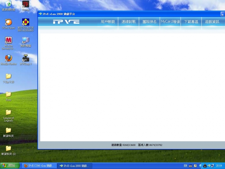Click the IPvE tray icon
Viewport: 225px width, 169px height.
(209, 166)
